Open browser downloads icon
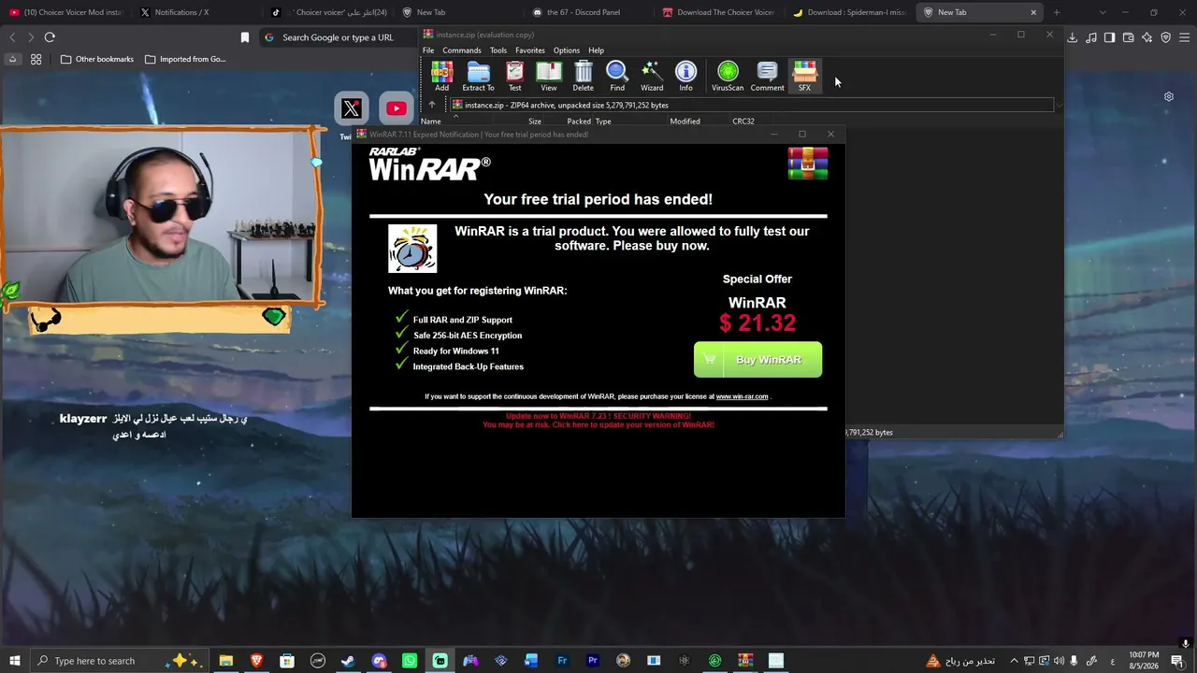This screenshot has height=673, width=1197. pos(1072,37)
